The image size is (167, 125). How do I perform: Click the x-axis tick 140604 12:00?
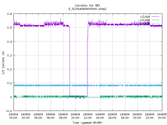tap(88, 116)
